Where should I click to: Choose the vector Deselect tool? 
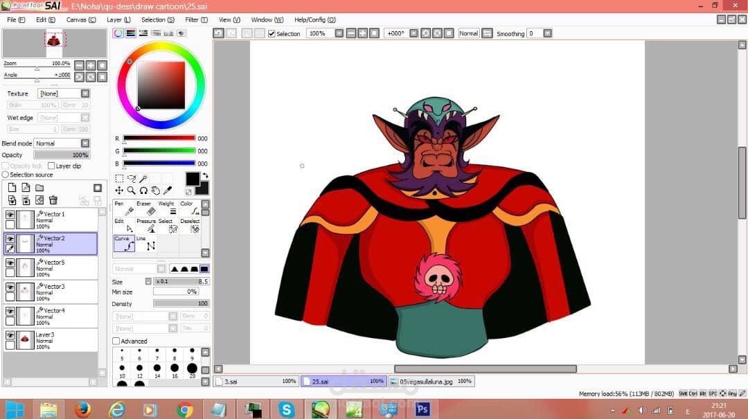click(x=190, y=226)
